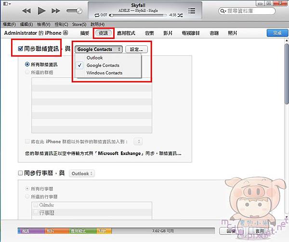This screenshot has height=242, width=289.
Task: Select the 所有行事曆 radio button
Action: (x=27, y=188)
